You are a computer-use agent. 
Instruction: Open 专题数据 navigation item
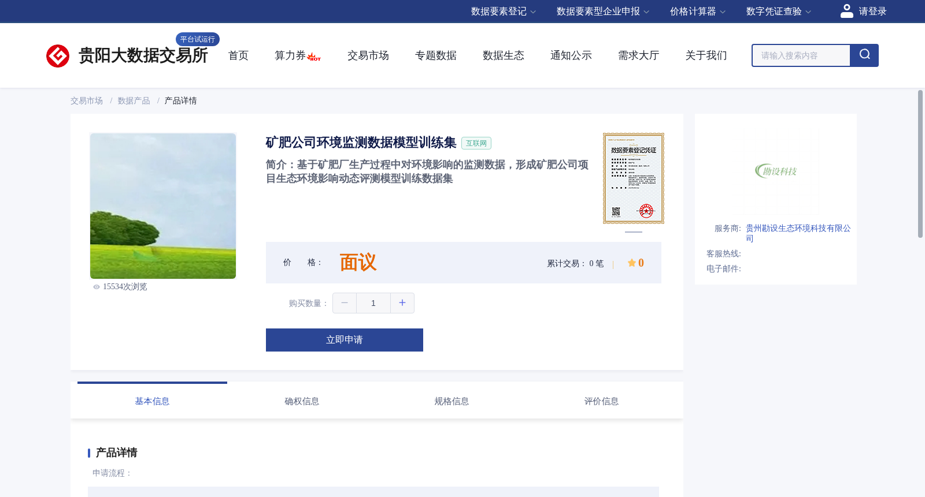tap(436, 55)
